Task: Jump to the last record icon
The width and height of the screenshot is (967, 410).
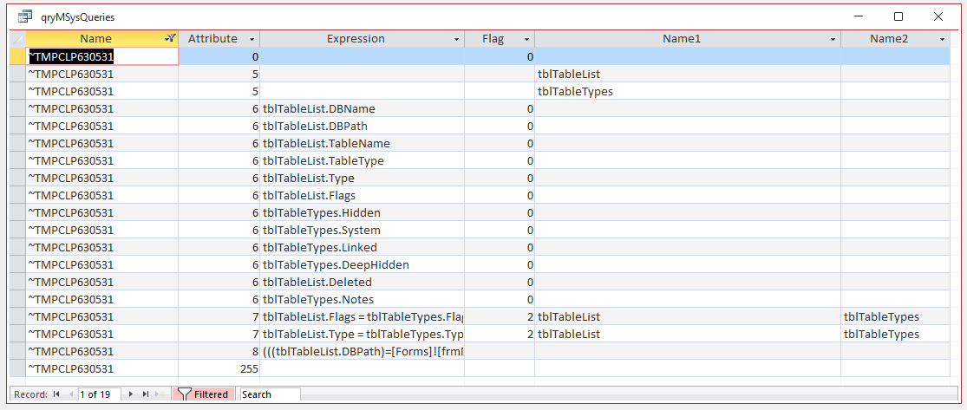Action: pos(146,394)
